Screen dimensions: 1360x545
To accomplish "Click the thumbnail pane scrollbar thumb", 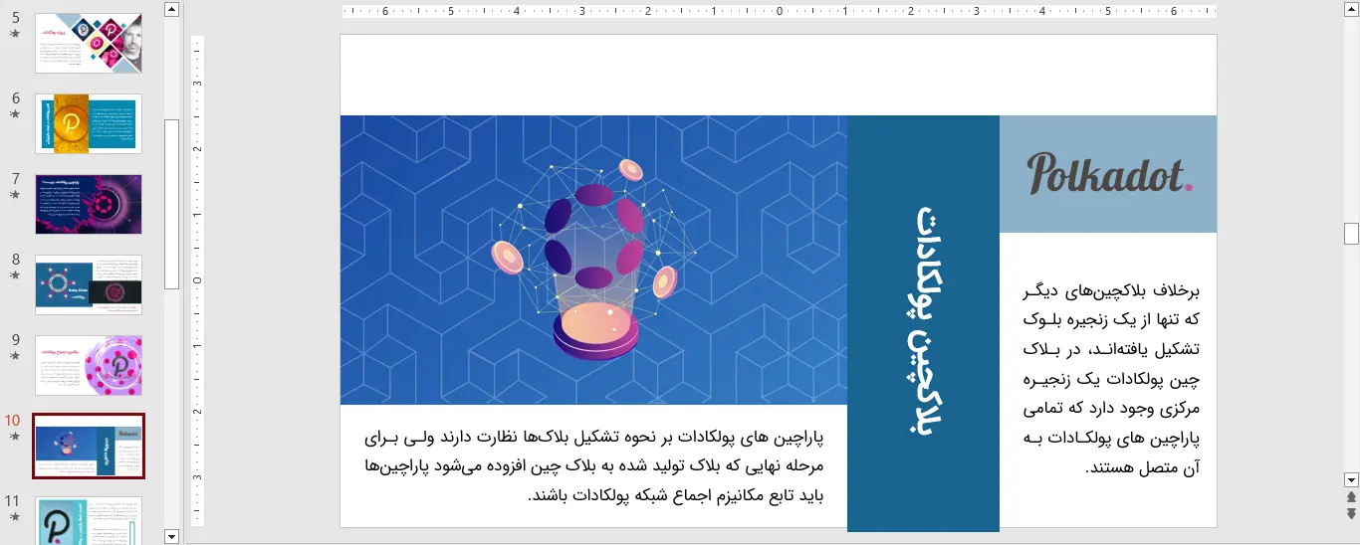I will coord(171,204).
